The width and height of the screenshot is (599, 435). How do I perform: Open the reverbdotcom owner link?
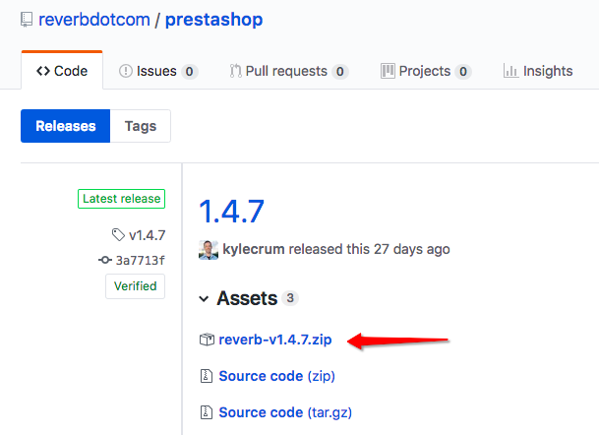(92, 20)
